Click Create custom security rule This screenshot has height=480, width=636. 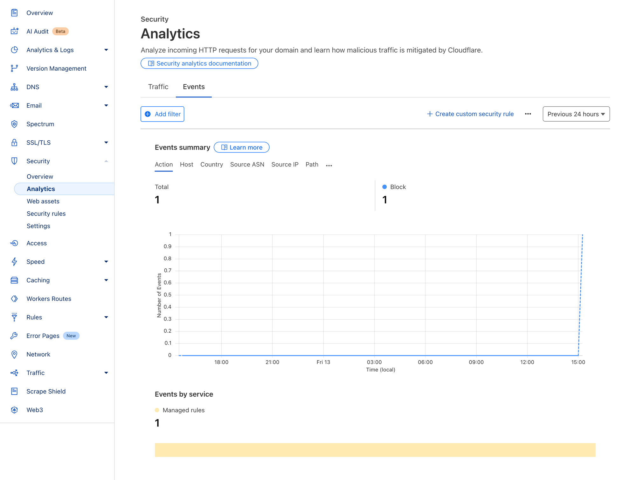pos(470,114)
